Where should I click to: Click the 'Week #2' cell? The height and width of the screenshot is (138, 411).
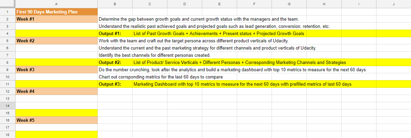56,41
